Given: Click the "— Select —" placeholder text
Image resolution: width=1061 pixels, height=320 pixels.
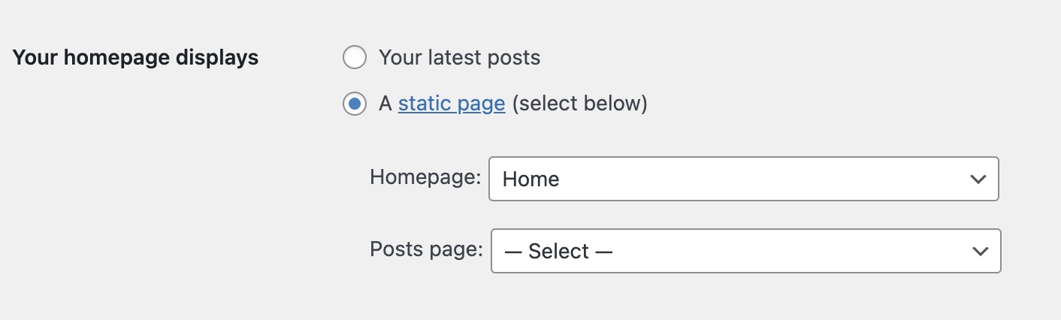Looking at the screenshot, I should (559, 252).
